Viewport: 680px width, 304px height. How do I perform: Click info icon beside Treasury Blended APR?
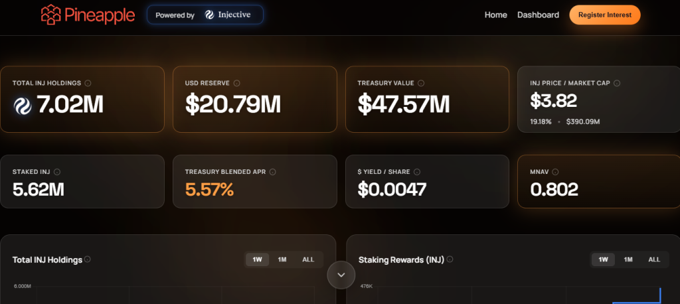click(x=273, y=171)
